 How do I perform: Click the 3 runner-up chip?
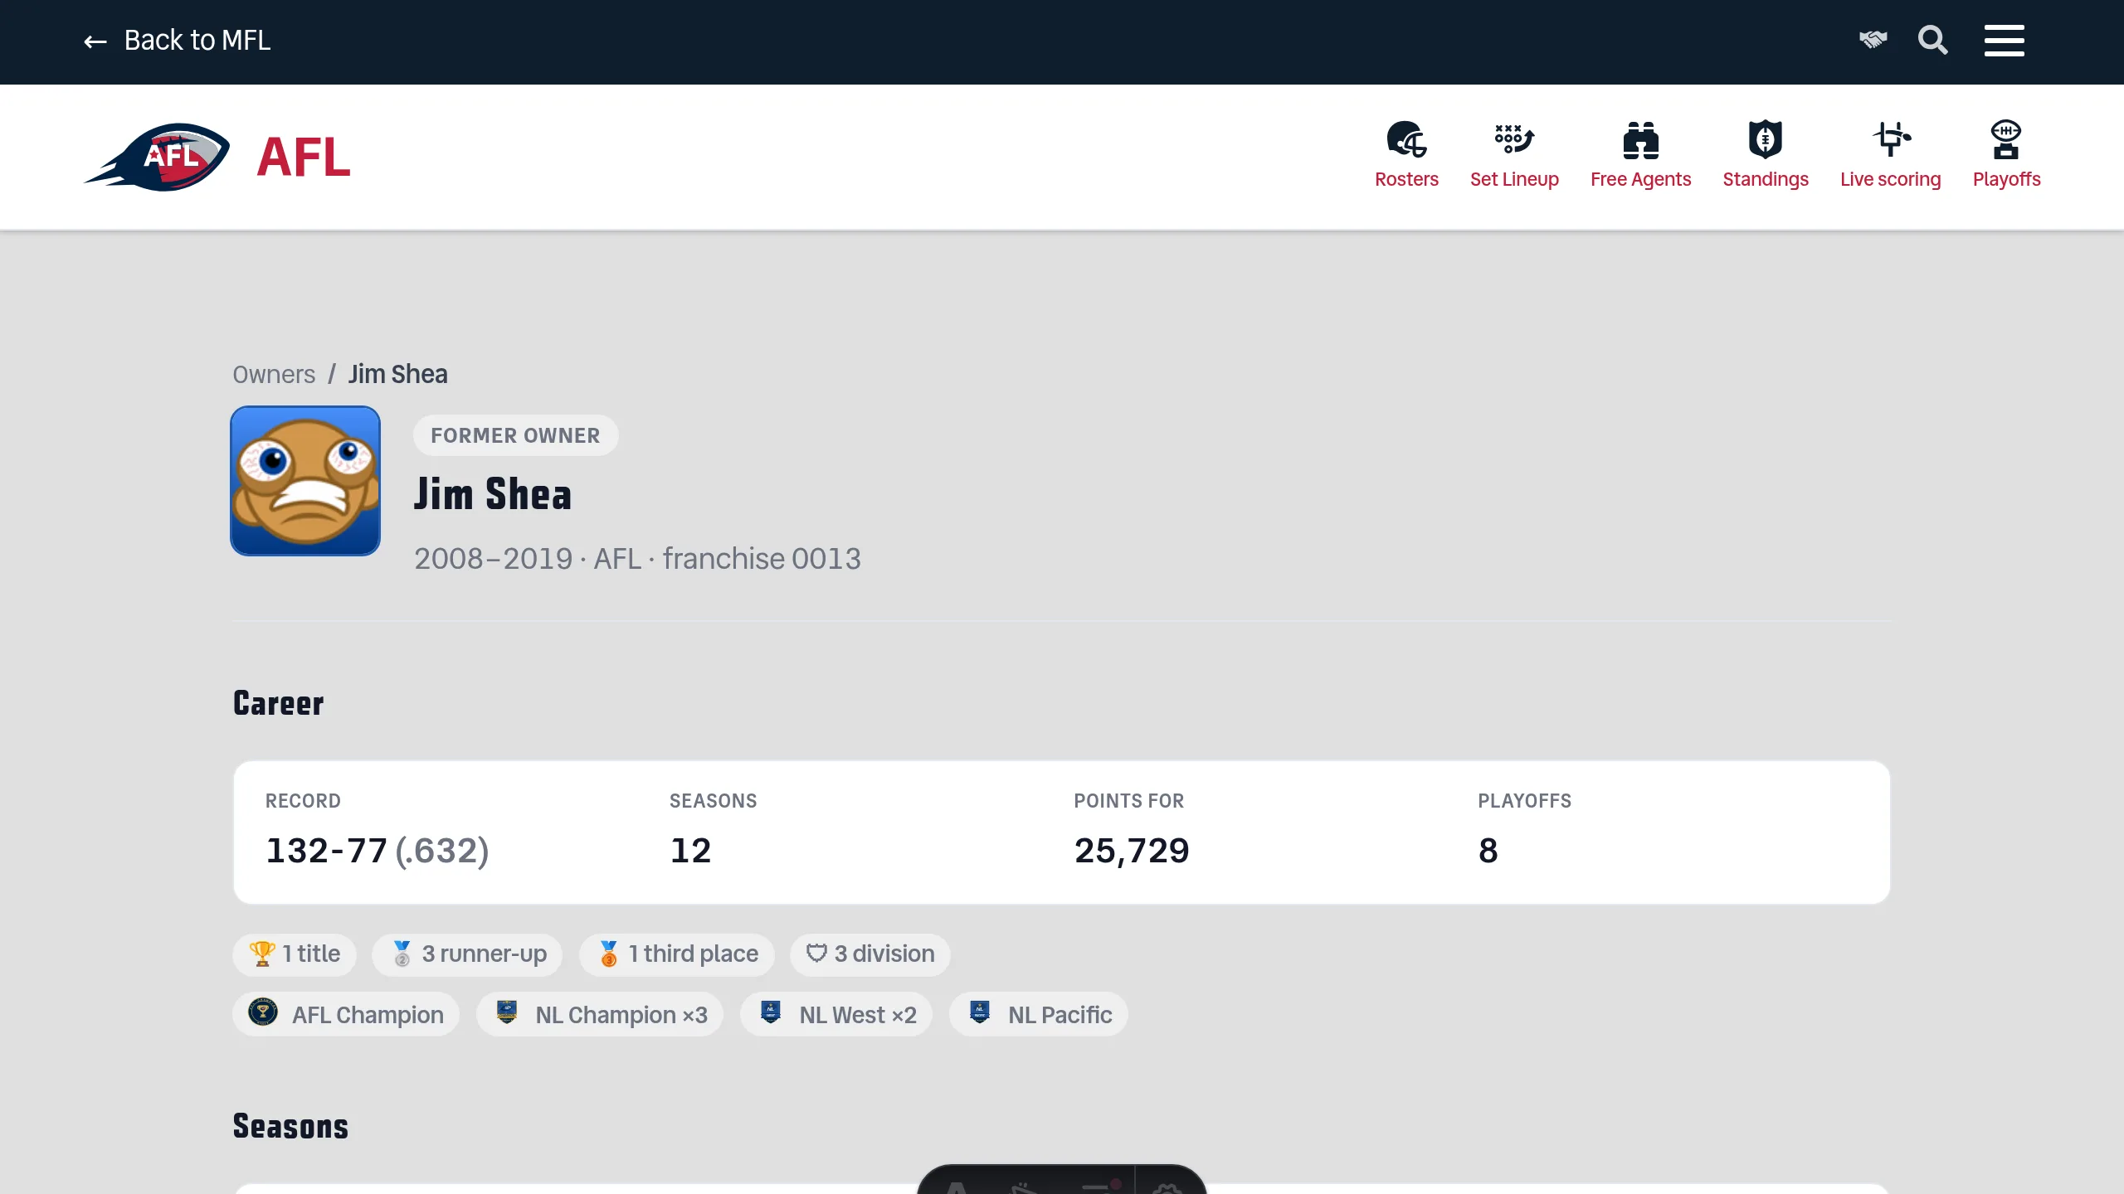click(467, 954)
